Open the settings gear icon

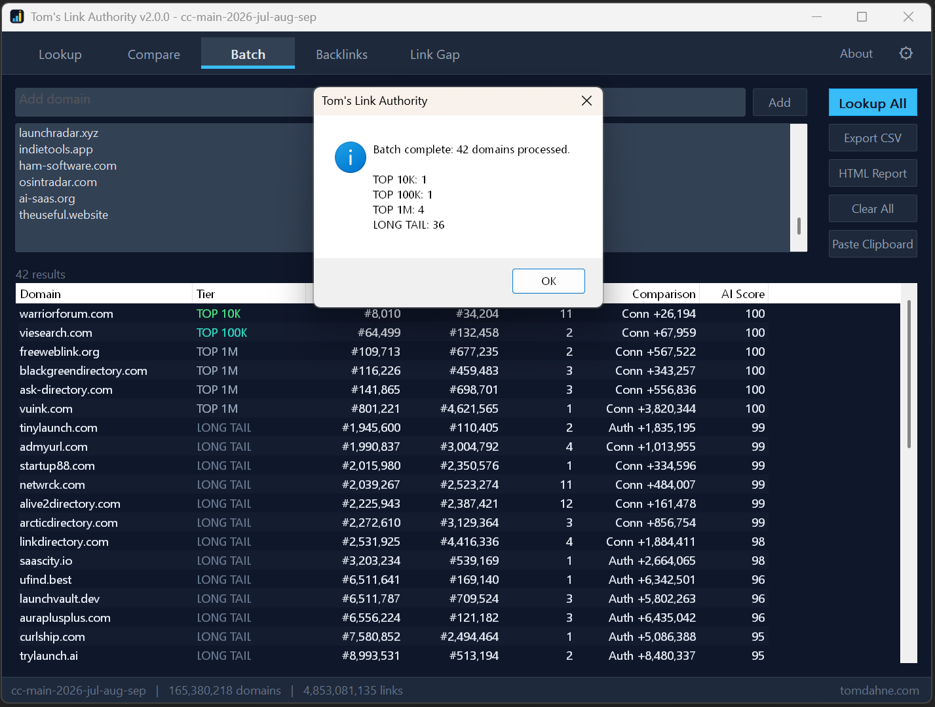[906, 53]
